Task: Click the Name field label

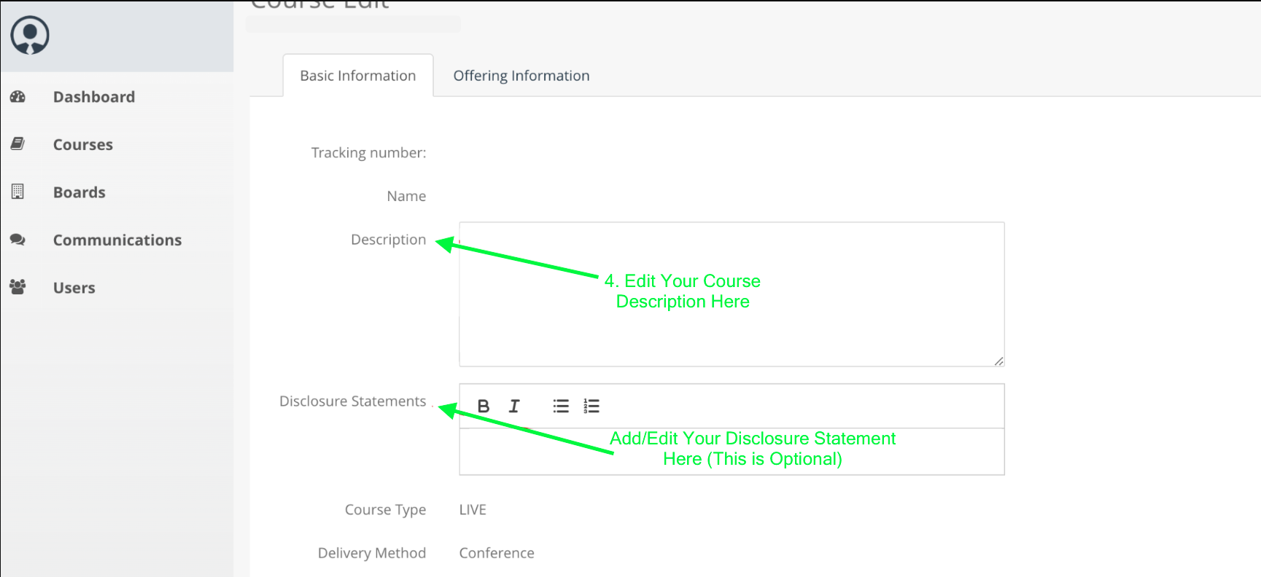Action: coord(406,196)
